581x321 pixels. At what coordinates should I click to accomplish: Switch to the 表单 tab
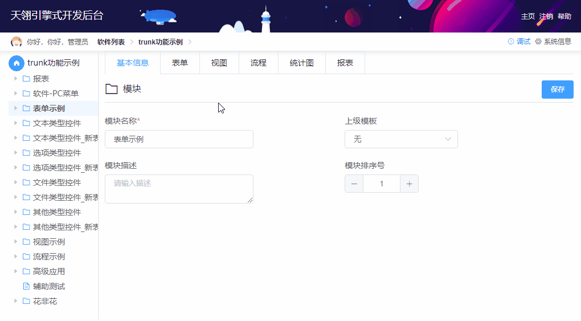(180, 63)
